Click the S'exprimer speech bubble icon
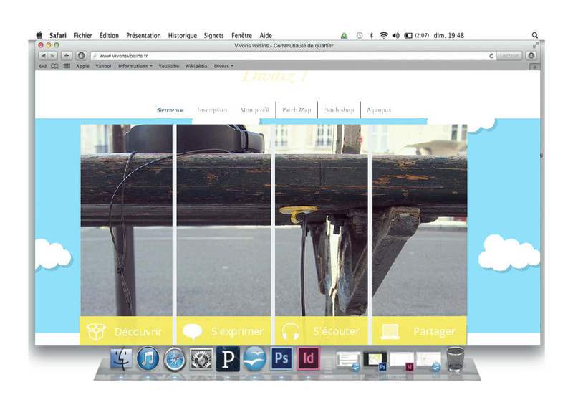 [192, 332]
